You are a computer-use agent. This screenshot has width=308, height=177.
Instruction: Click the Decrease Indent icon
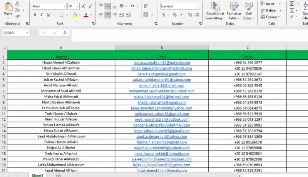pos(122,15)
